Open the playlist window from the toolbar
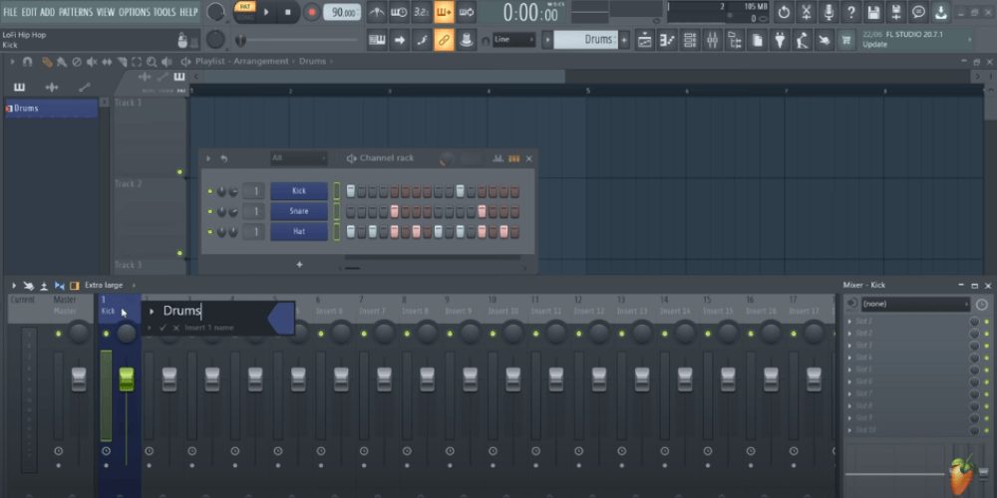 645,40
